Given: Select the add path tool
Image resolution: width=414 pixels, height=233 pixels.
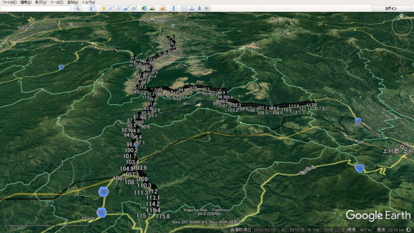Looking at the screenshot, I should pyautogui.click(x=119, y=8).
